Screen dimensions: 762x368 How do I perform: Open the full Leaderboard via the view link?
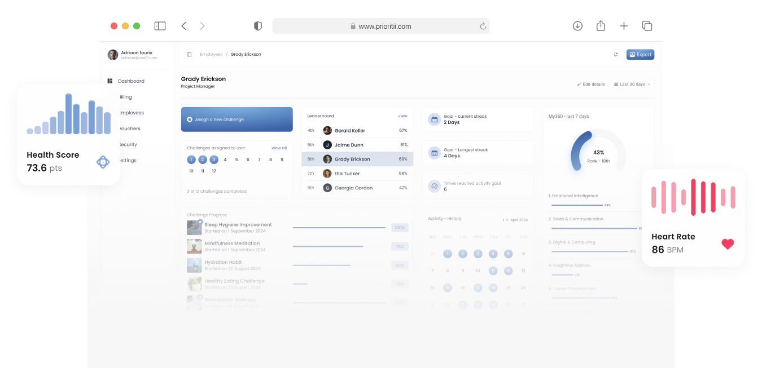(x=402, y=116)
